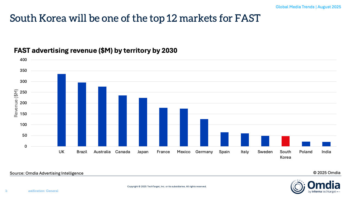Click the 'Mexico' axis label
352x198 pixels.
[x=184, y=152]
